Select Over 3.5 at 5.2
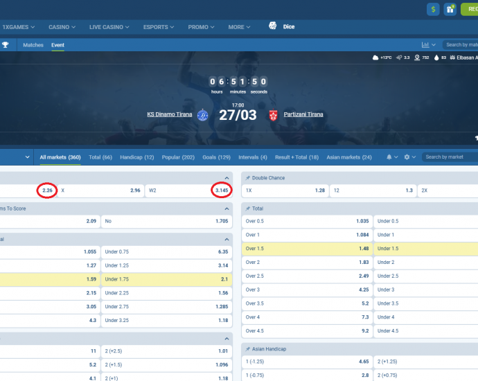The width and height of the screenshot is (478, 381). (308, 303)
